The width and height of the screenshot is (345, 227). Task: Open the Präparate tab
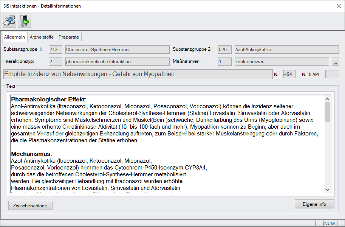[69, 37]
